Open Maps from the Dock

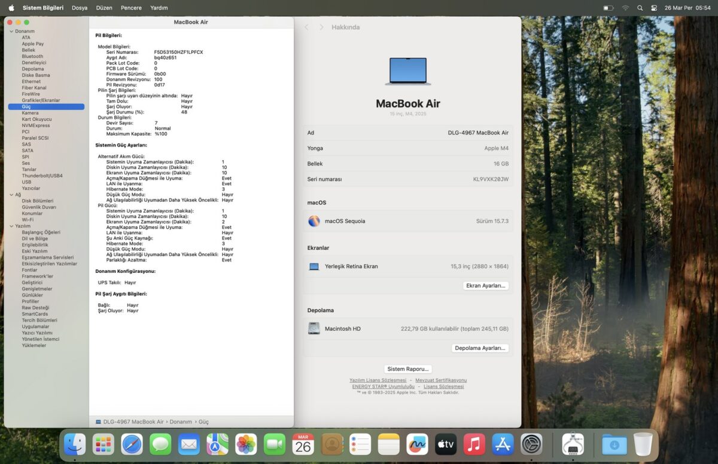point(217,444)
